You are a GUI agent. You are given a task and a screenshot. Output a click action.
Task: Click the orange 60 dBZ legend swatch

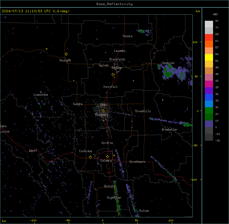(x=209, y=44)
